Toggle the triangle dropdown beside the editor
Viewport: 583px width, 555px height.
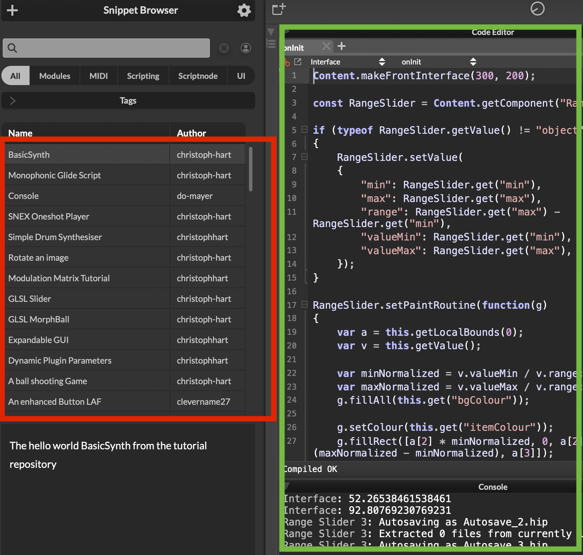(x=271, y=32)
